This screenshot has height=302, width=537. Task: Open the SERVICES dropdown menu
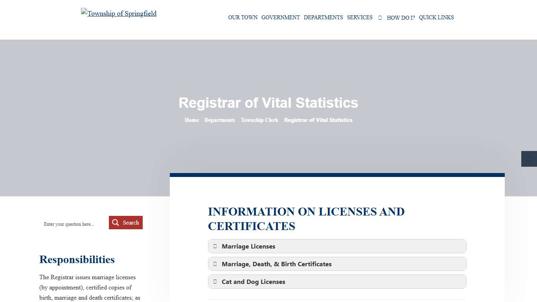pos(359,17)
